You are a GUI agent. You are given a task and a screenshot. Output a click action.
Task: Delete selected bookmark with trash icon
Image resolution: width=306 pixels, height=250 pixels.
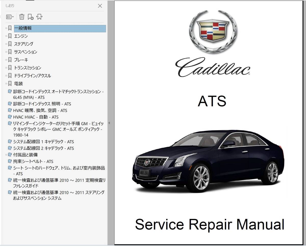point(22,17)
